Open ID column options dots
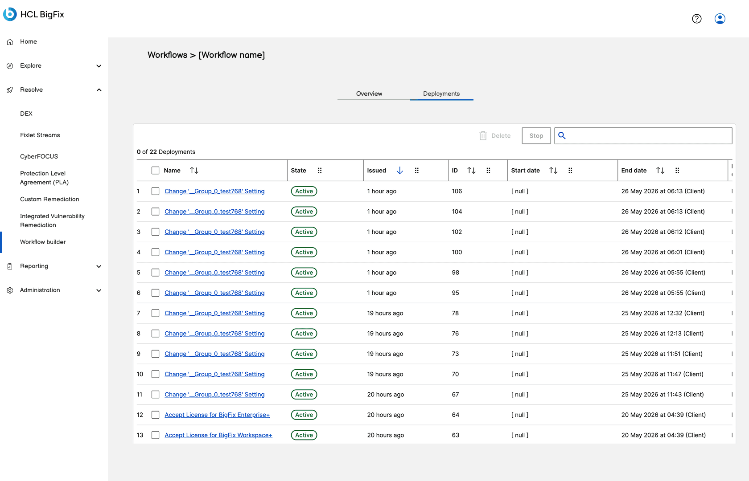The height and width of the screenshot is (481, 749). 488,171
